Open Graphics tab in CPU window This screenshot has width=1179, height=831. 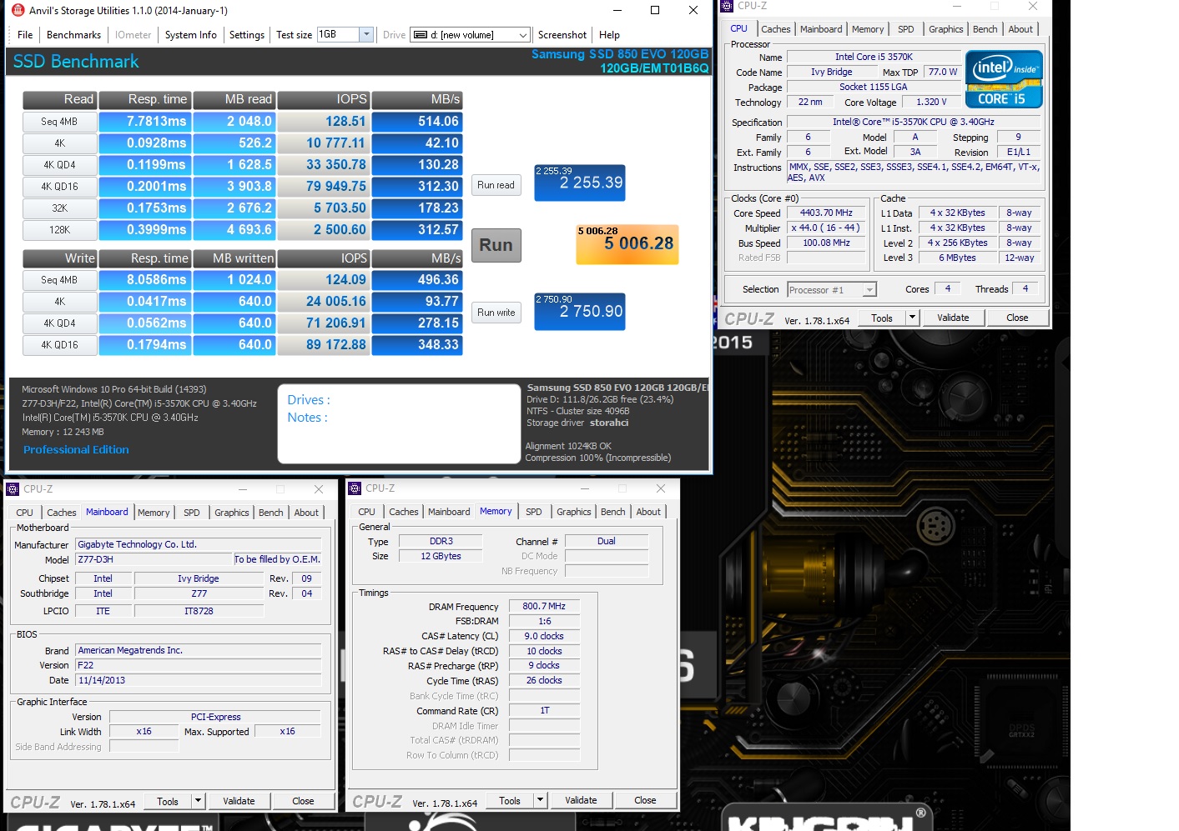945,29
